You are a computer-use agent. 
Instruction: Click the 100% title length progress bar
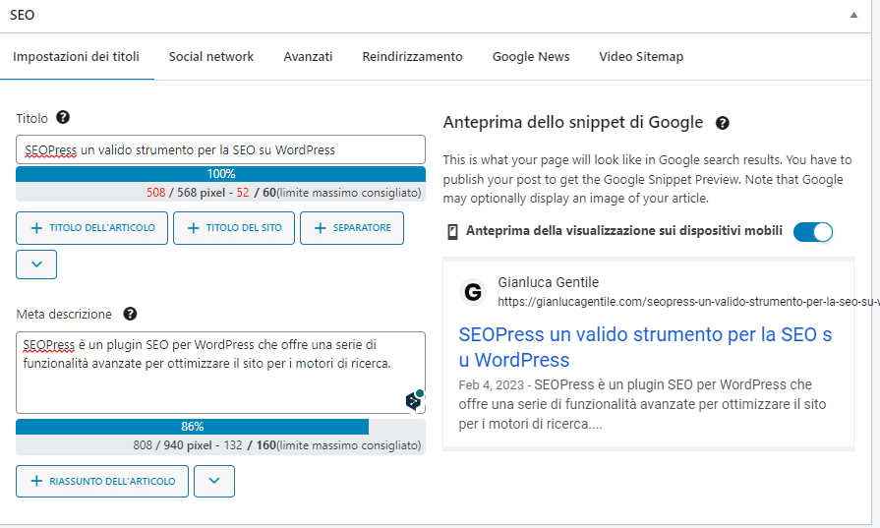[220, 174]
